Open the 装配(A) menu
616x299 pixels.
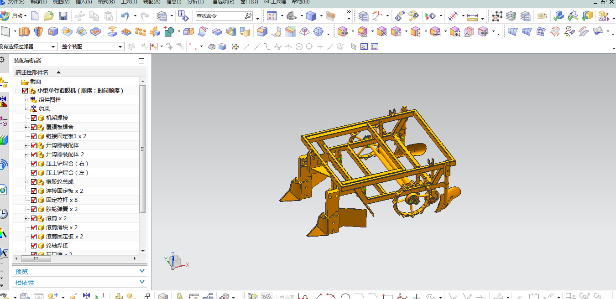pos(151,2)
